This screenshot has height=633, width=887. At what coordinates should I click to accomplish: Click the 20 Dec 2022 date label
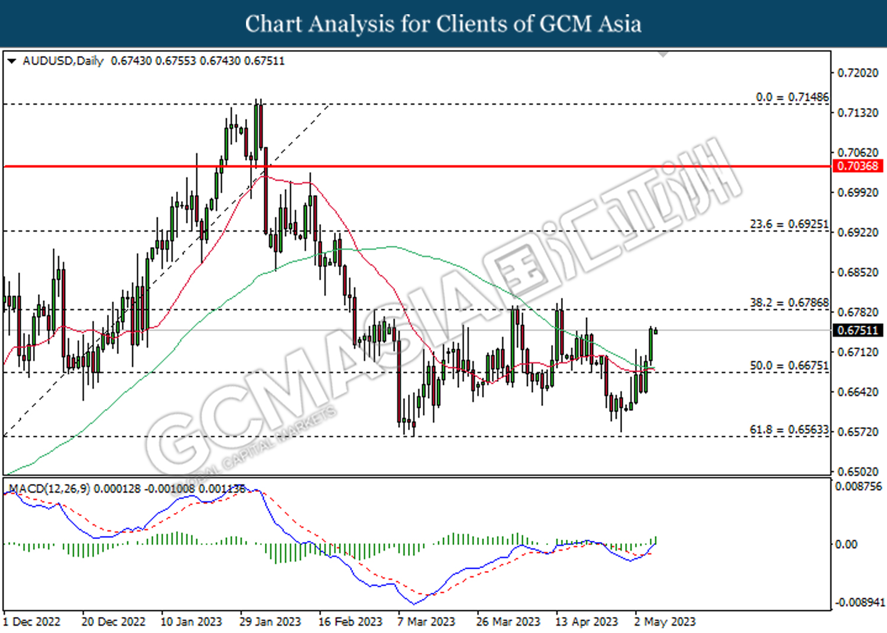coord(113,622)
